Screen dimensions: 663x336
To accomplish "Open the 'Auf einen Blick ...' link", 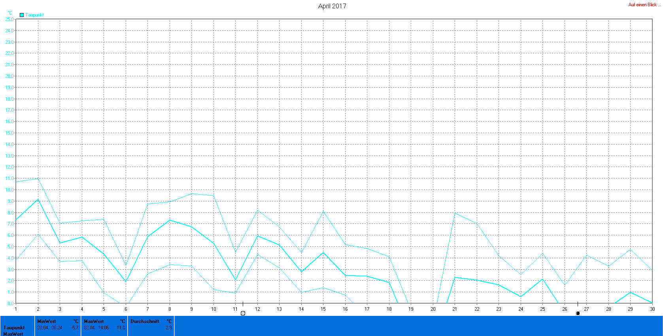I will 645,5.
